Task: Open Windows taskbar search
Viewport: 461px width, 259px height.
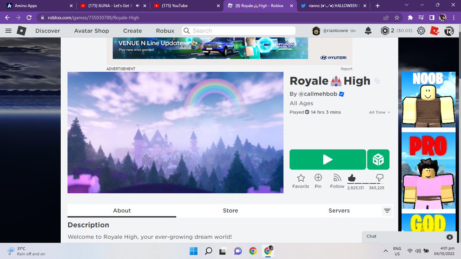Action: click(x=208, y=251)
